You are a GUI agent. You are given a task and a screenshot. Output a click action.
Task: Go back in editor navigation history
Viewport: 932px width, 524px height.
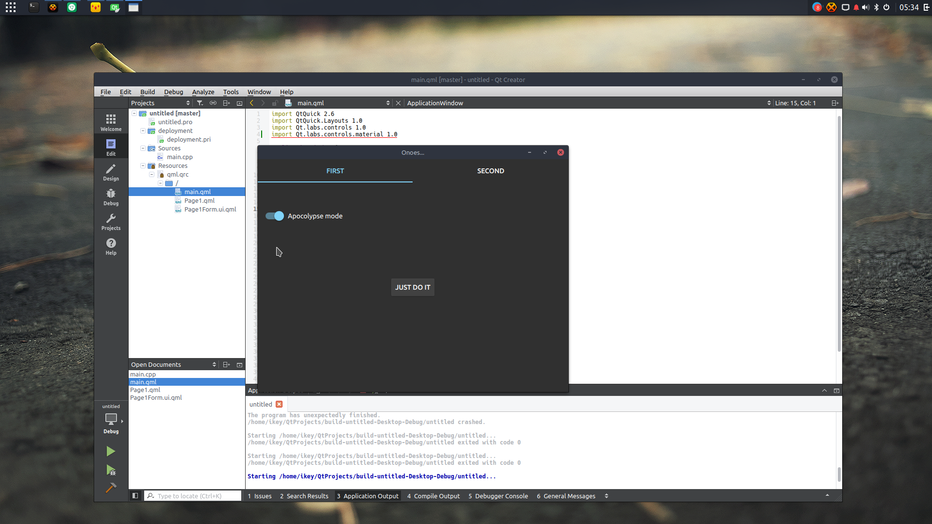click(251, 103)
